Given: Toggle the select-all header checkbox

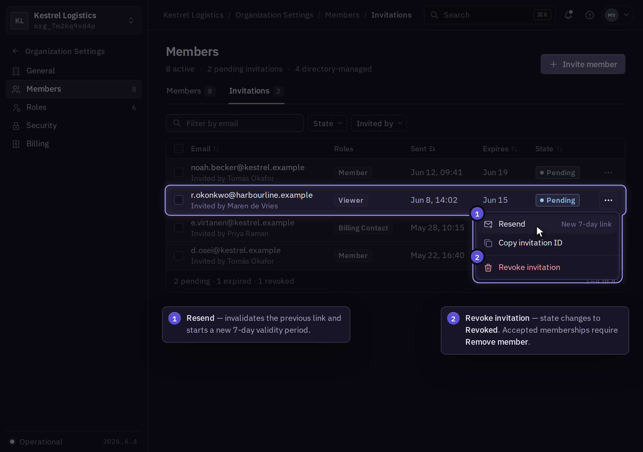Looking at the screenshot, I should [179, 148].
